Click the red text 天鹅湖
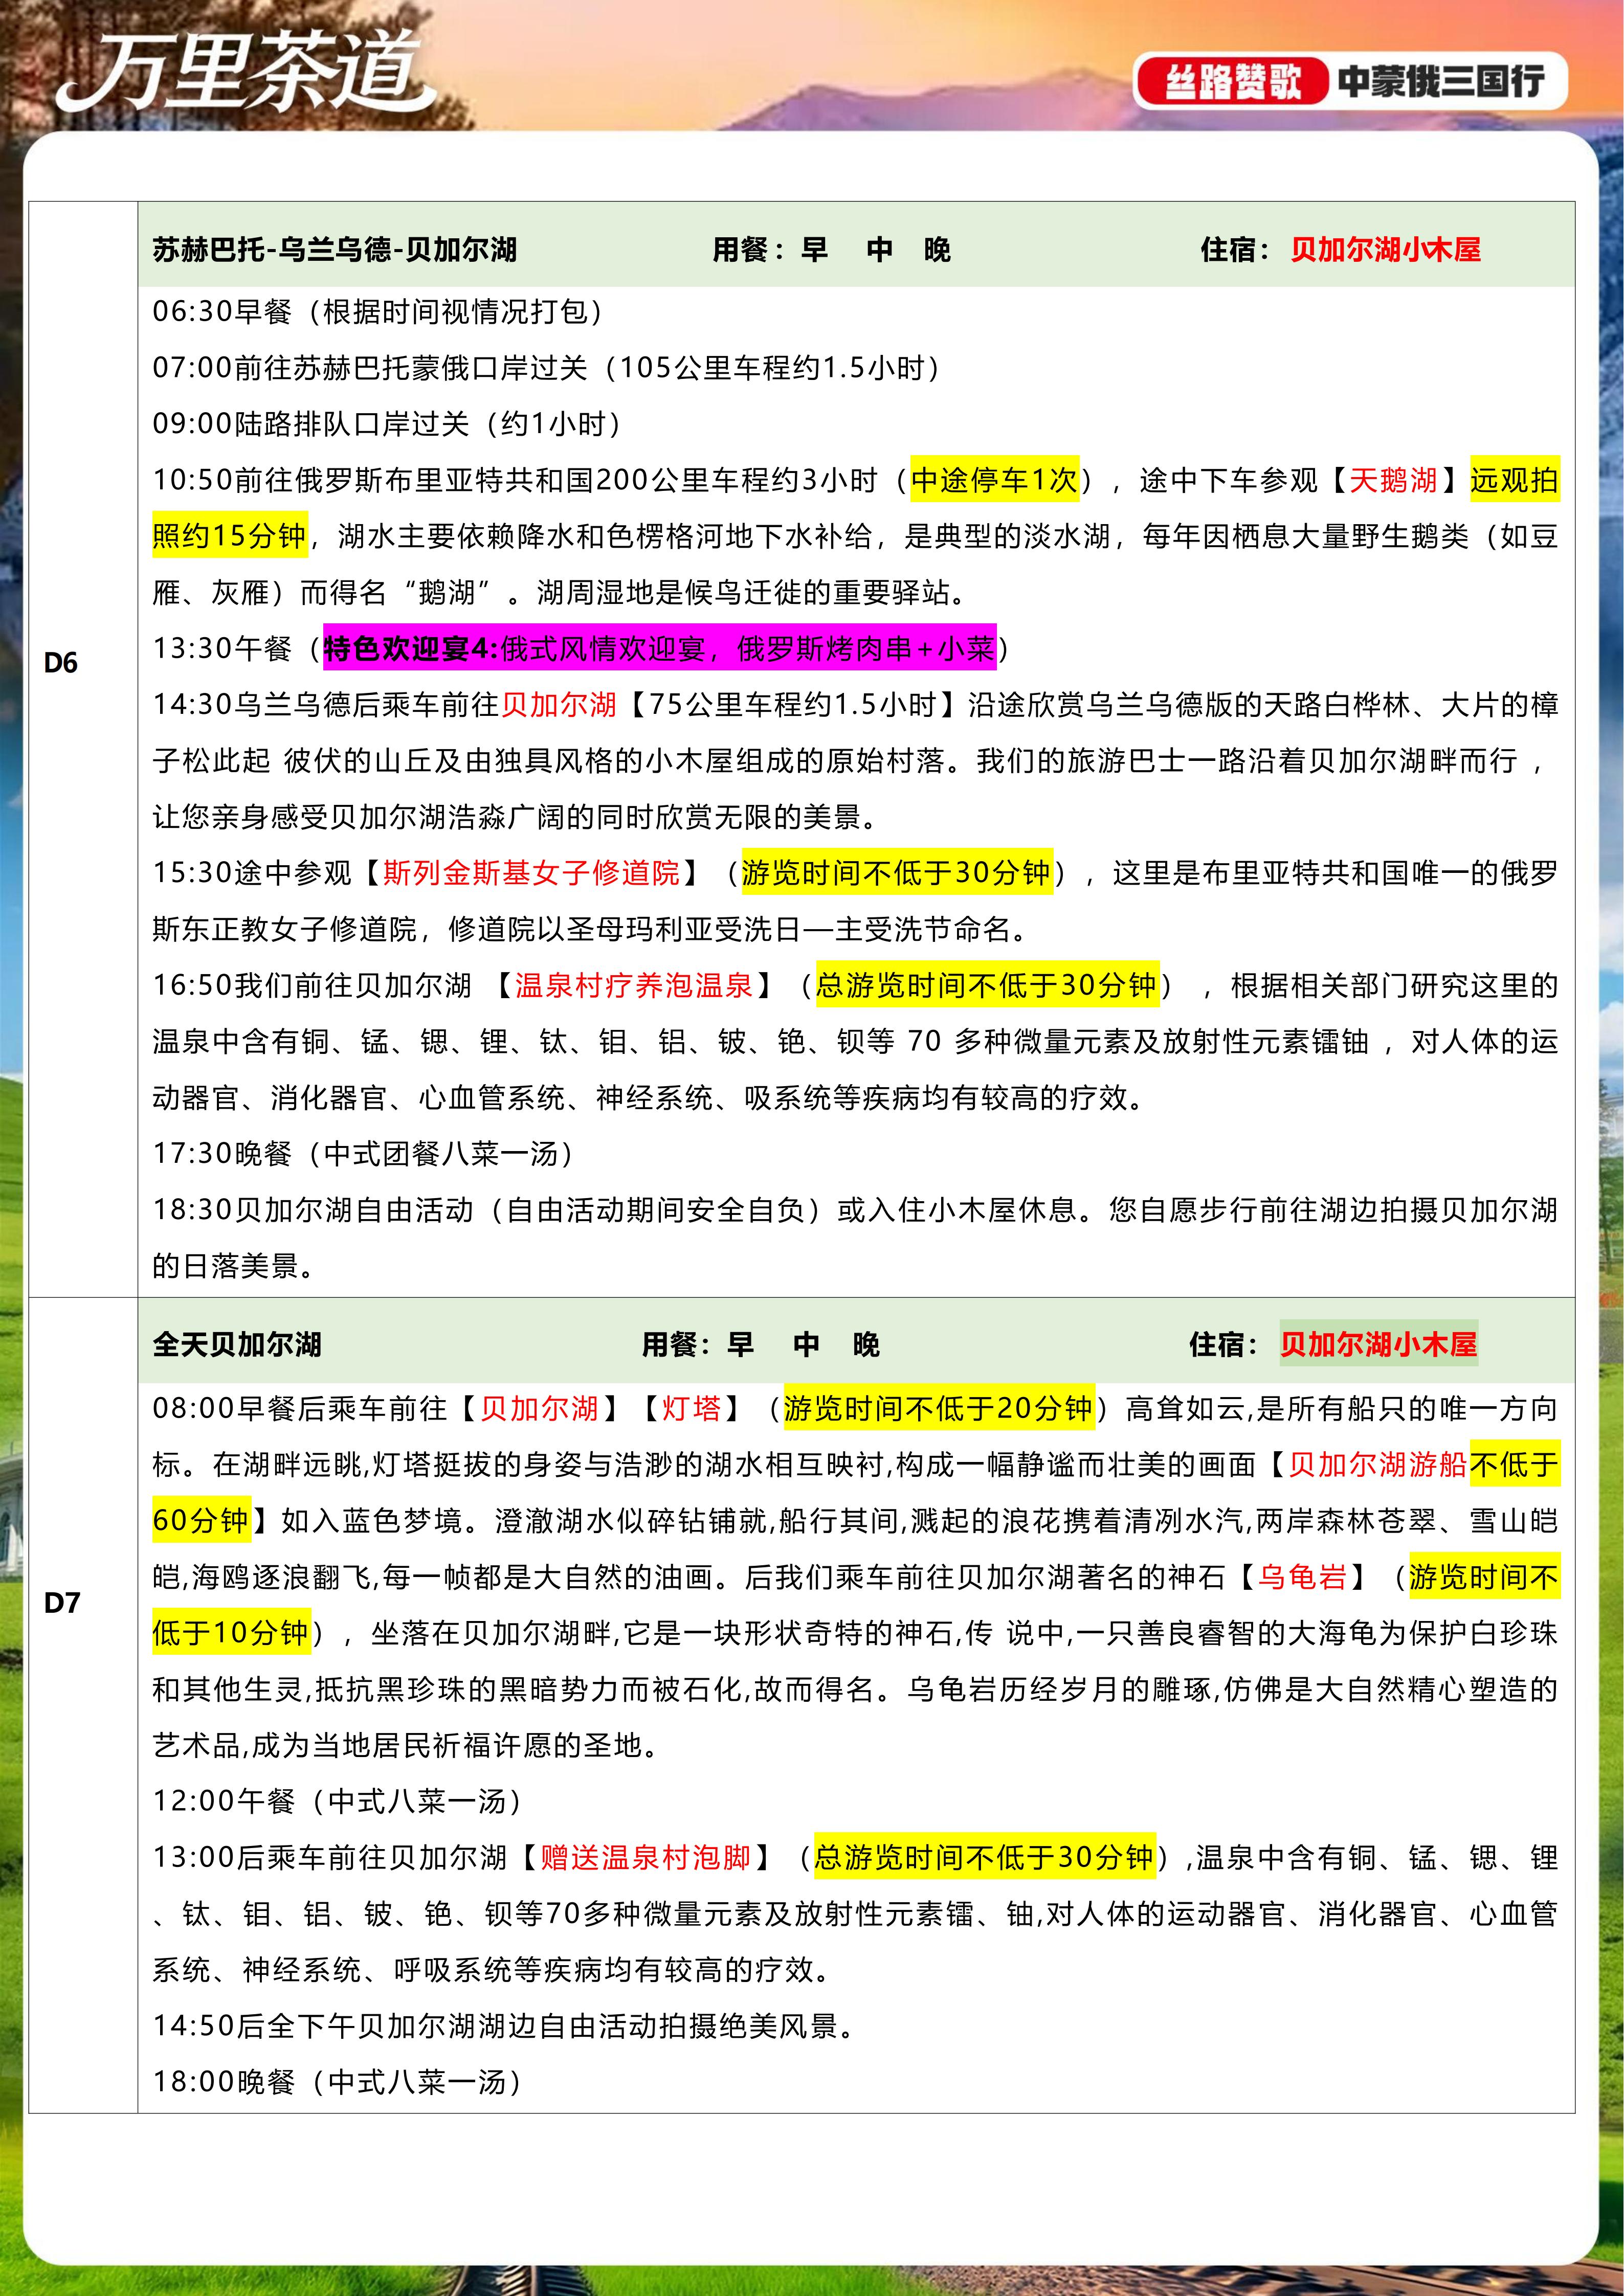This screenshot has width=1624, height=2296. coord(1393,480)
